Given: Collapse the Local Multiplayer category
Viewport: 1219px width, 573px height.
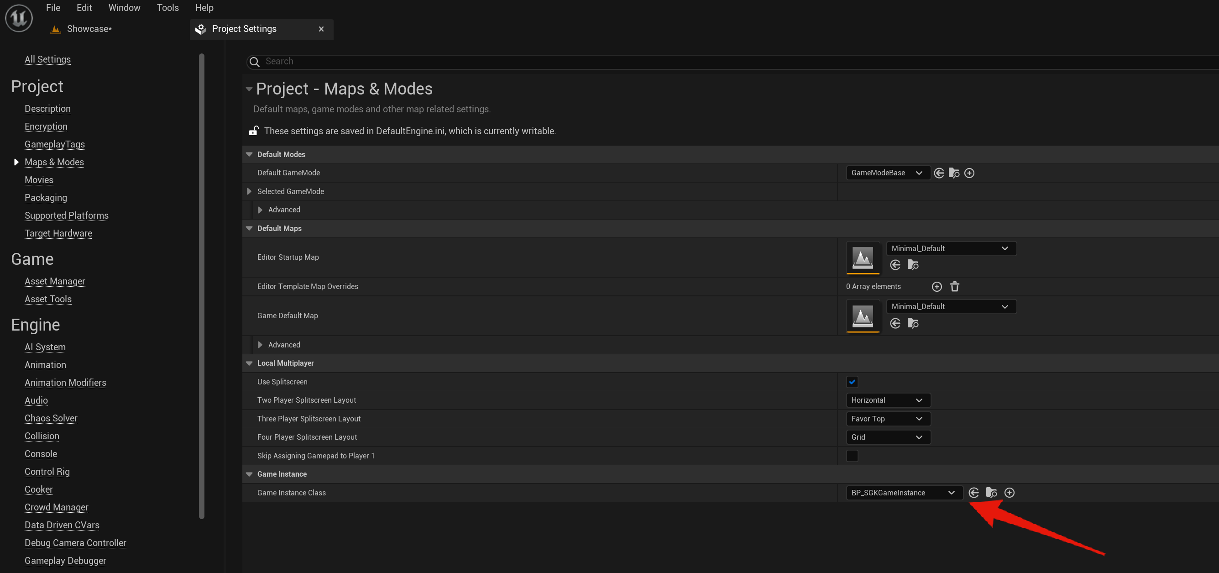Looking at the screenshot, I should [249, 363].
